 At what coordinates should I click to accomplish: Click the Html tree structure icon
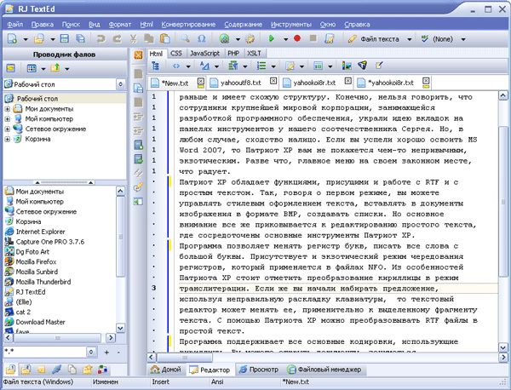click(156, 66)
